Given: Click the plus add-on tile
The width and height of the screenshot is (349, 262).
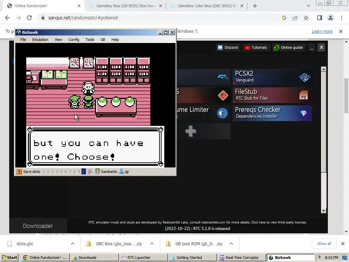Looking at the screenshot, I should tap(191, 131).
